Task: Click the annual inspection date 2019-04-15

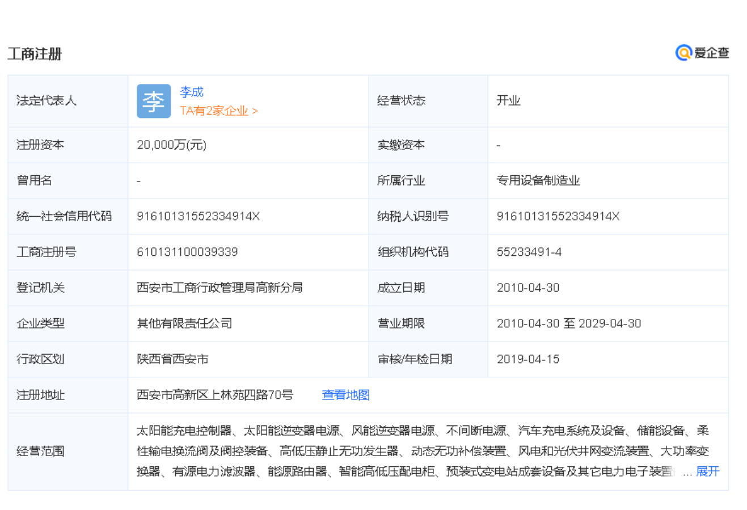Action: click(527, 359)
